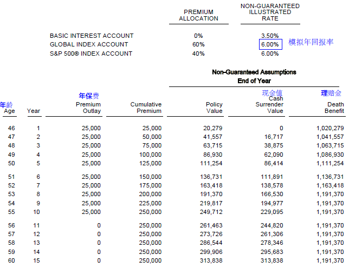The width and height of the screenshot is (349, 268).
Task: Click death benefit 1,191,370 in the age 60 row
Action: [x=330, y=260]
